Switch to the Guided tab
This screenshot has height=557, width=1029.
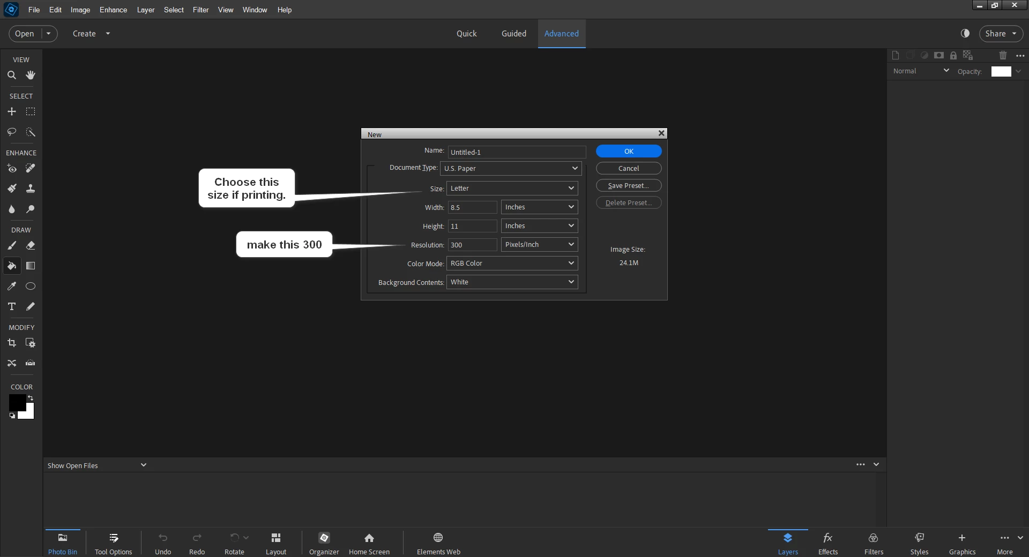pyautogui.click(x=513, y=33)
